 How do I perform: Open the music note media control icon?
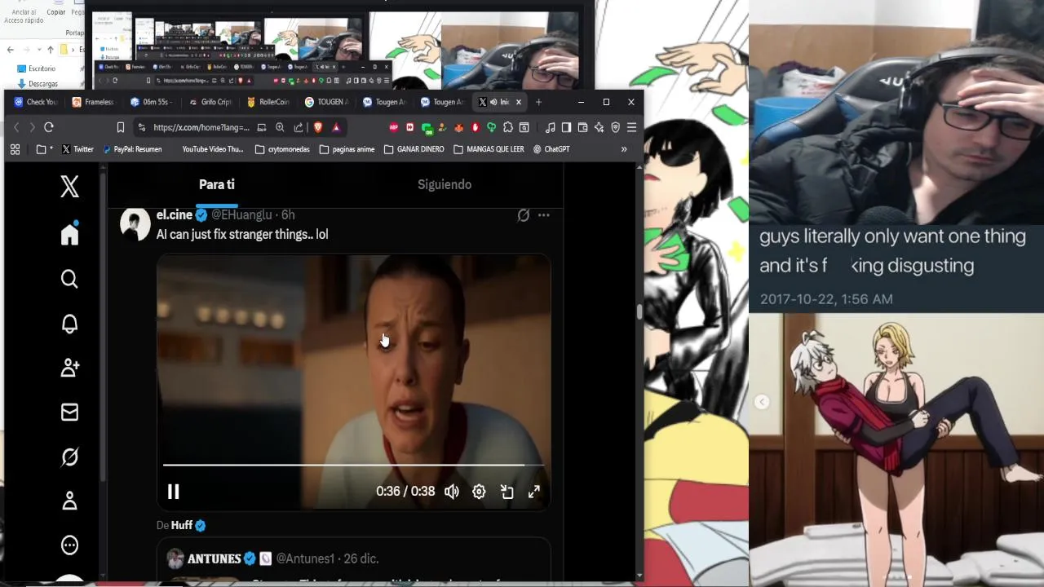pos(551,127)
